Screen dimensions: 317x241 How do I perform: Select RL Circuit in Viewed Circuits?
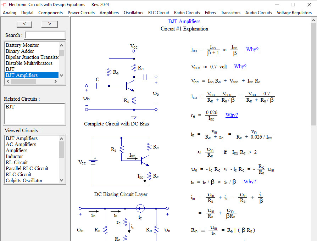pyautogui.click(x=32, y=162)
